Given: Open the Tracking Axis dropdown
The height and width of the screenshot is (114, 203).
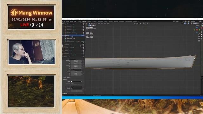Looking at the screenshot, I should click(x=76, y=87).
